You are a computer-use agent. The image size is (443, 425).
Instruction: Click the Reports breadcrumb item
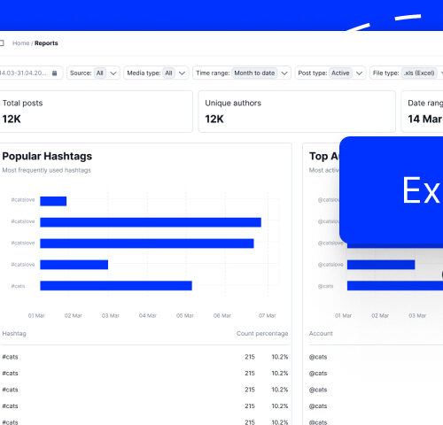tap(46, 43)
